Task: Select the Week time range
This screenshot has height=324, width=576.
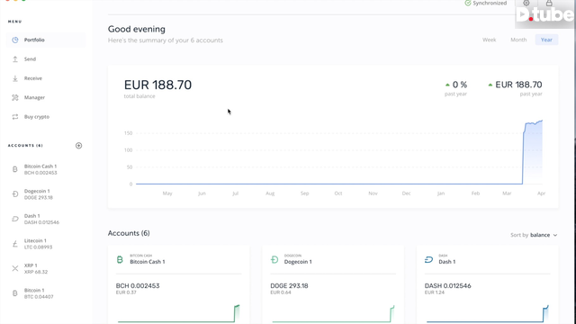Action: coord(489,40)
